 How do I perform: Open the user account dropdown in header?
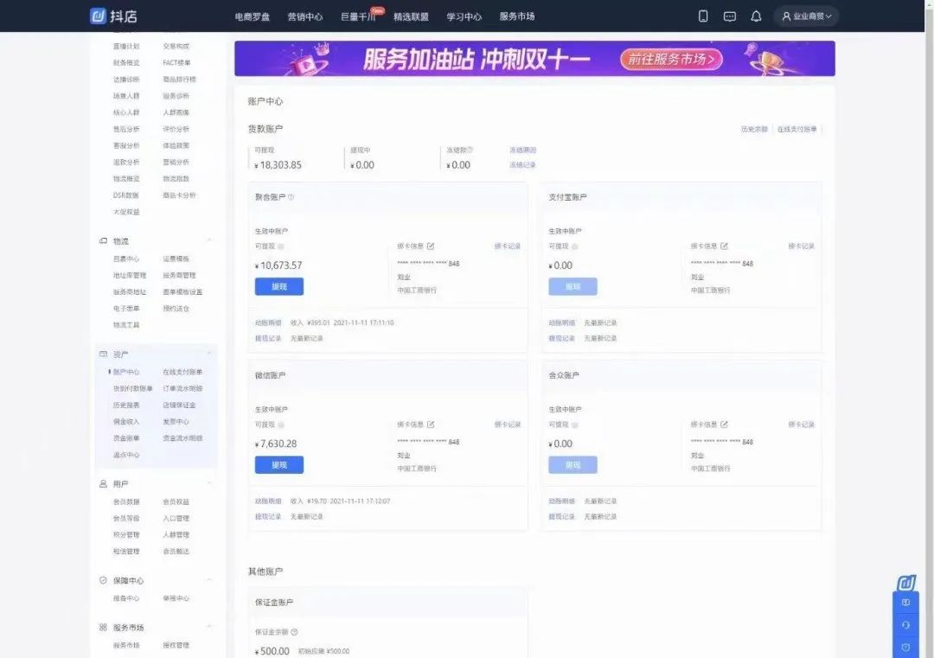[806, 16]
